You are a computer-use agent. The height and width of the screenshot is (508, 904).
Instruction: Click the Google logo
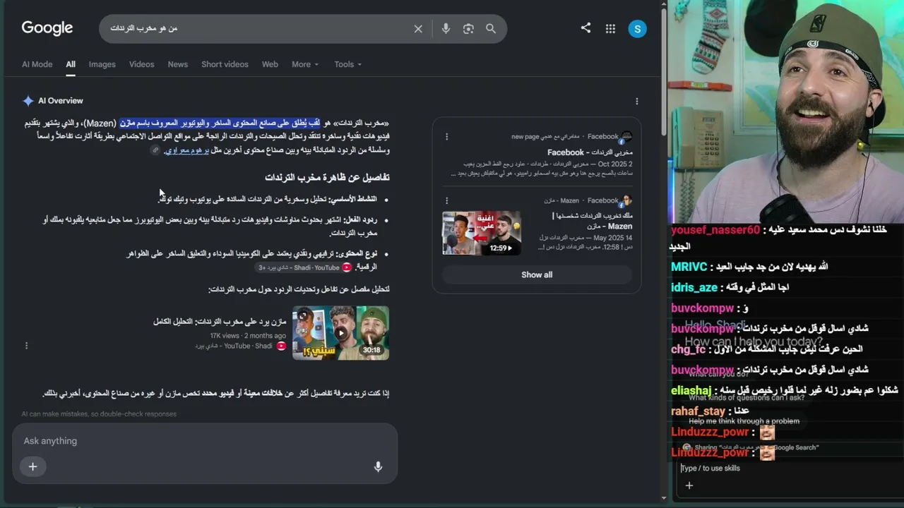[47, 28]
